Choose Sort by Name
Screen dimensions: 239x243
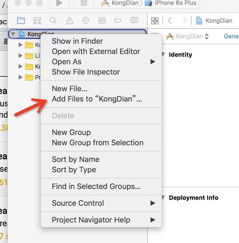point(101,159)
